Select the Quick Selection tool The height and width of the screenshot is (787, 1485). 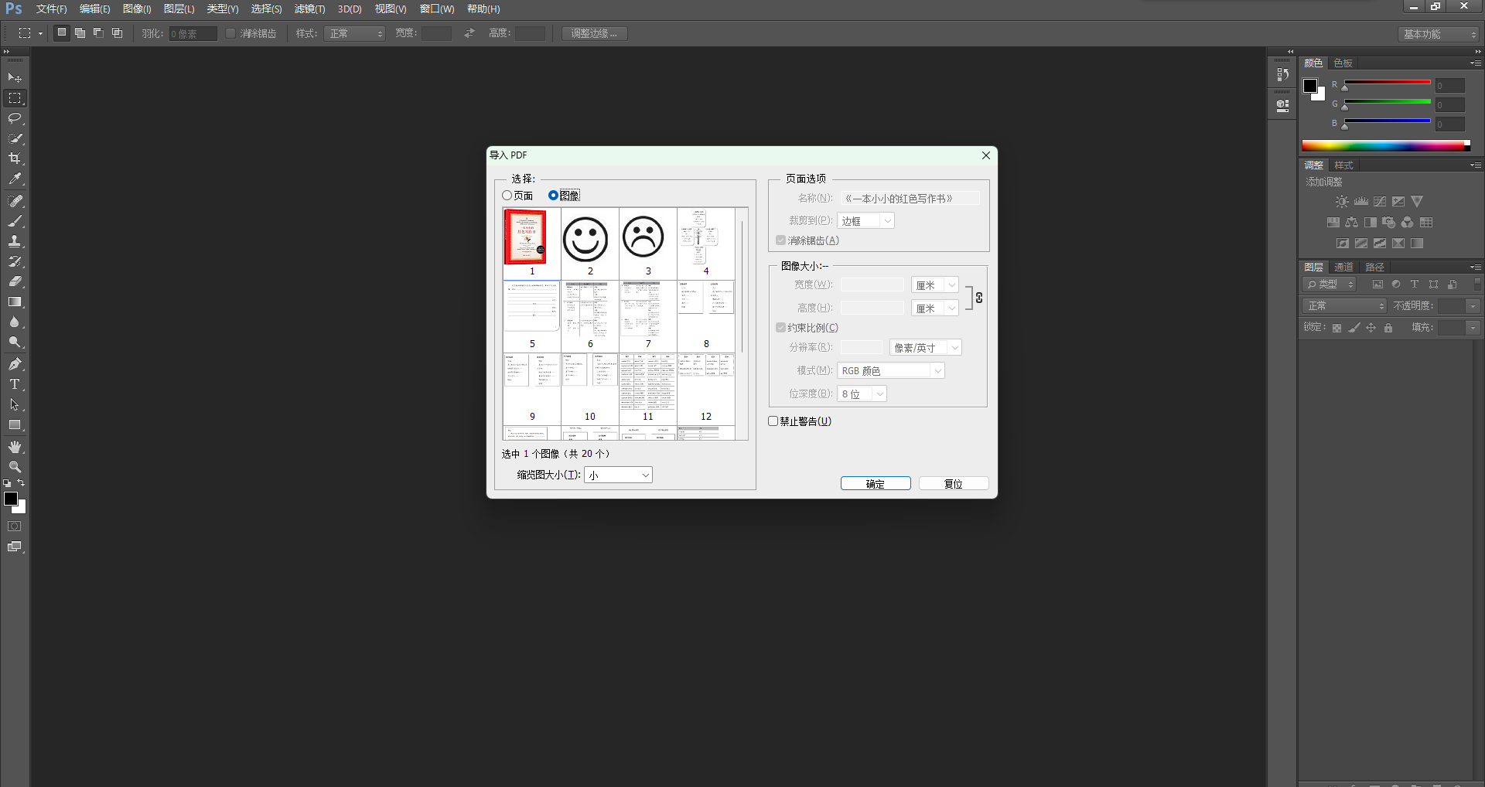(x=15, y=138)
